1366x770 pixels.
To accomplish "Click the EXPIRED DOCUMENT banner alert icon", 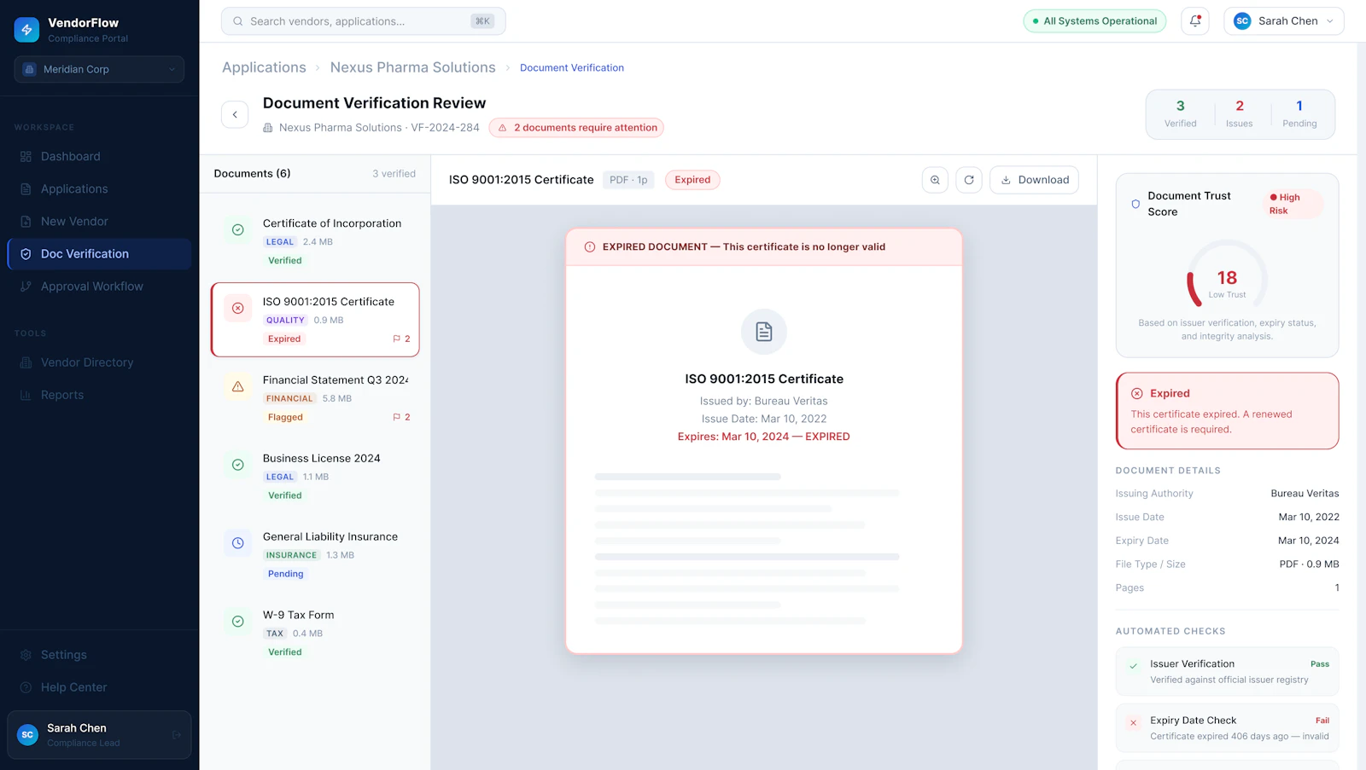I will tap(590, 247).
